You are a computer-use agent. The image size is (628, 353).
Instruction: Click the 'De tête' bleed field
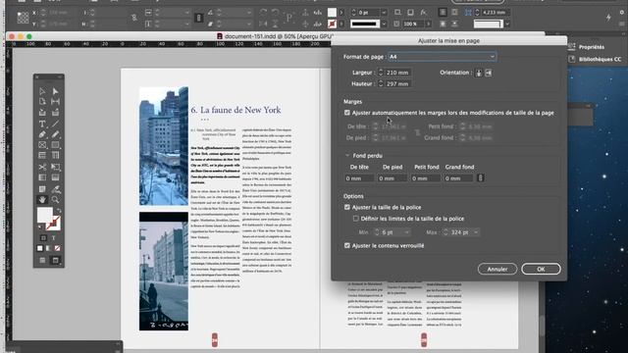click(x=359, y=178)
